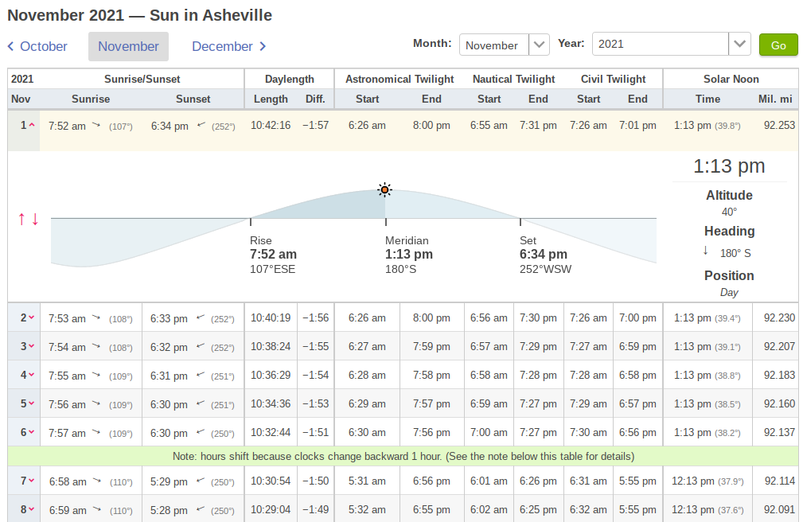Click sunset direction arrow in Nov 1 row
Image resolution: width=803 pixels, height=522 pixels.
[201, 124]
